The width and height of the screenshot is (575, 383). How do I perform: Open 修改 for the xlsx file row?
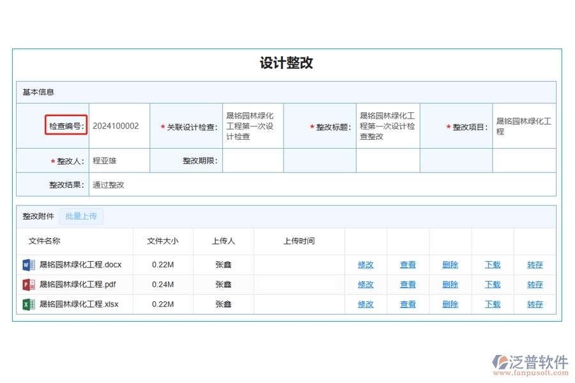365,304
